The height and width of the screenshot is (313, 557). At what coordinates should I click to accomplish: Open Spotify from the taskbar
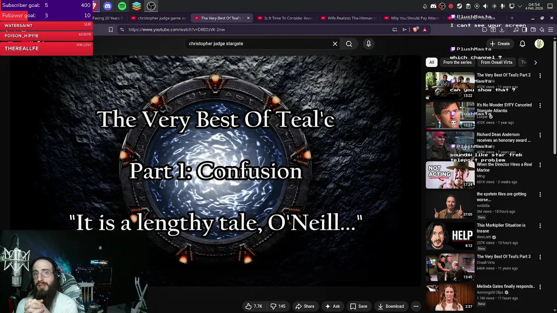tap(122, 6)
